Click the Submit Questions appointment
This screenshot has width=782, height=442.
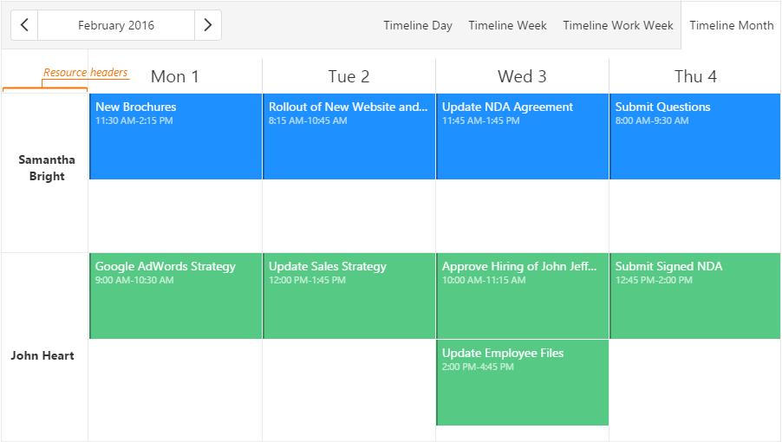694,136
